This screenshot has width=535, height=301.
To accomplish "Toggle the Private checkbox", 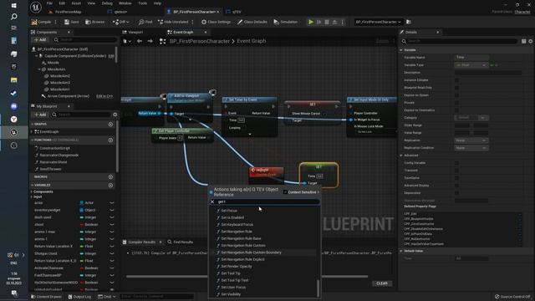I will coord(456,103).
